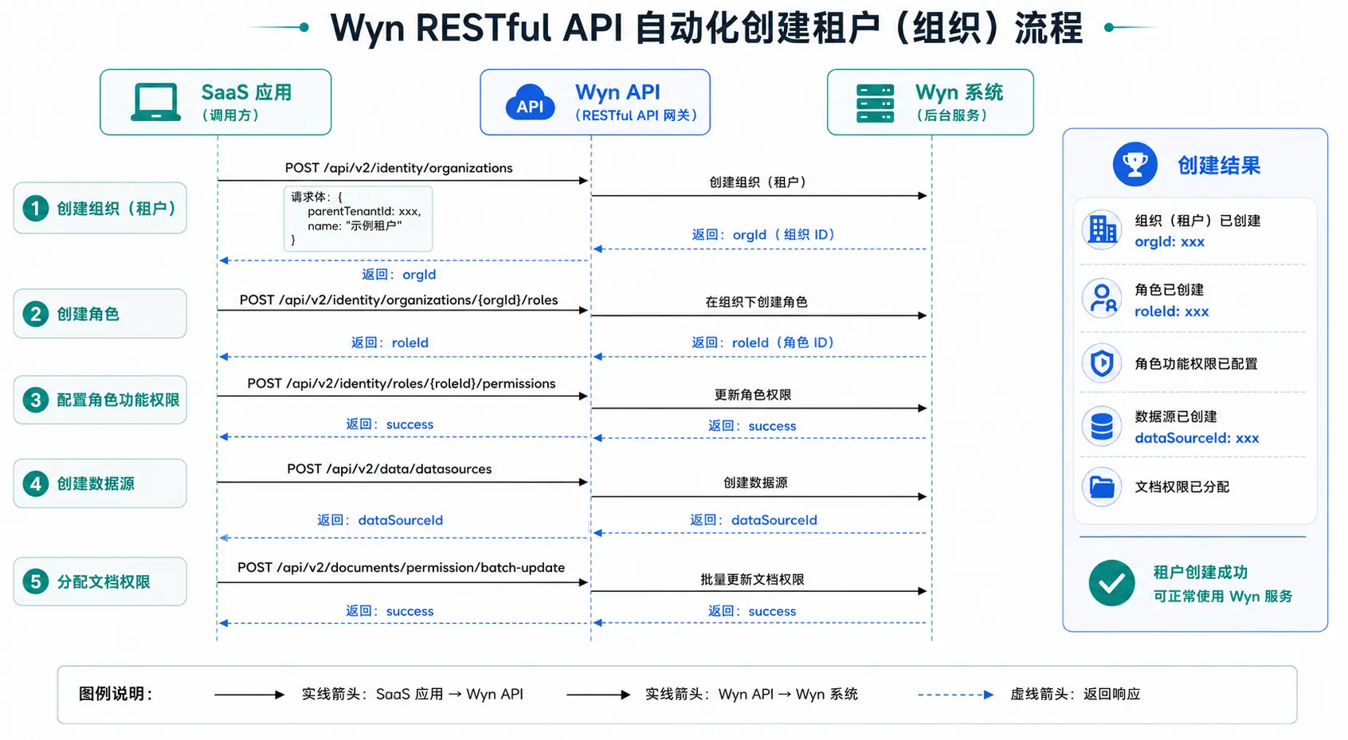The image size is (1348, 740).
Task: Click 可正常使用 Wyn 服务 text
Action: 1223,597
